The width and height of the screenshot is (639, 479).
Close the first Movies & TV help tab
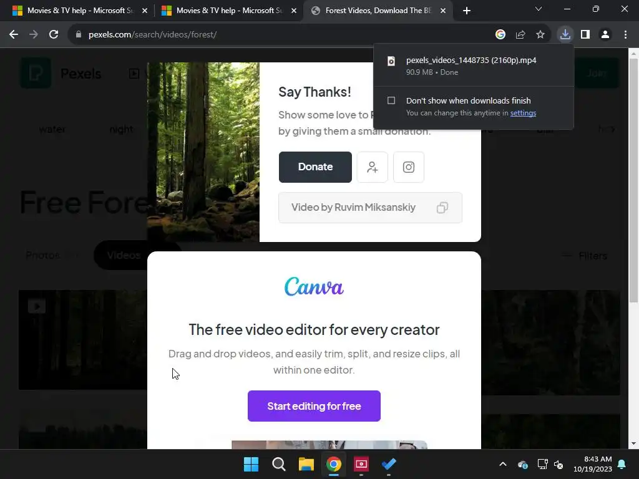(x=145, y=11)
